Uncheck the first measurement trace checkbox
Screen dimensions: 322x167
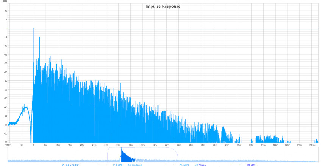(x=63, y=165)
